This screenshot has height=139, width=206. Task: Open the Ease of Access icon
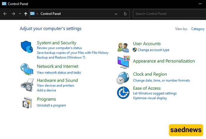pyautogui.click(x=123, y=93)
